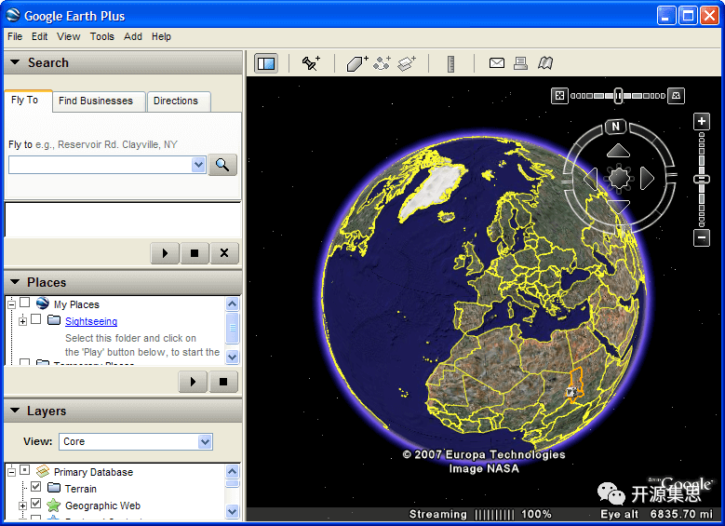Screen dimensions: 725x526
Task: Click the print icon in toolbar
Action: coord(520,63)
